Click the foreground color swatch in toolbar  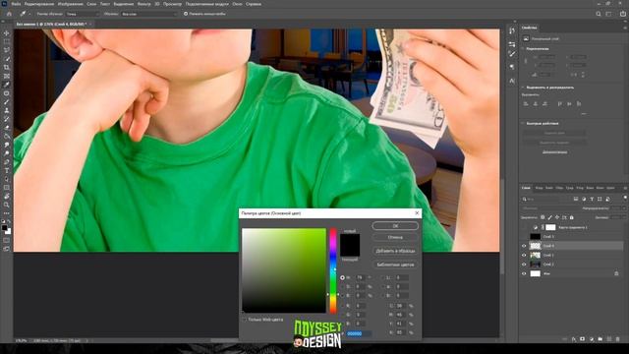[4, 228]
